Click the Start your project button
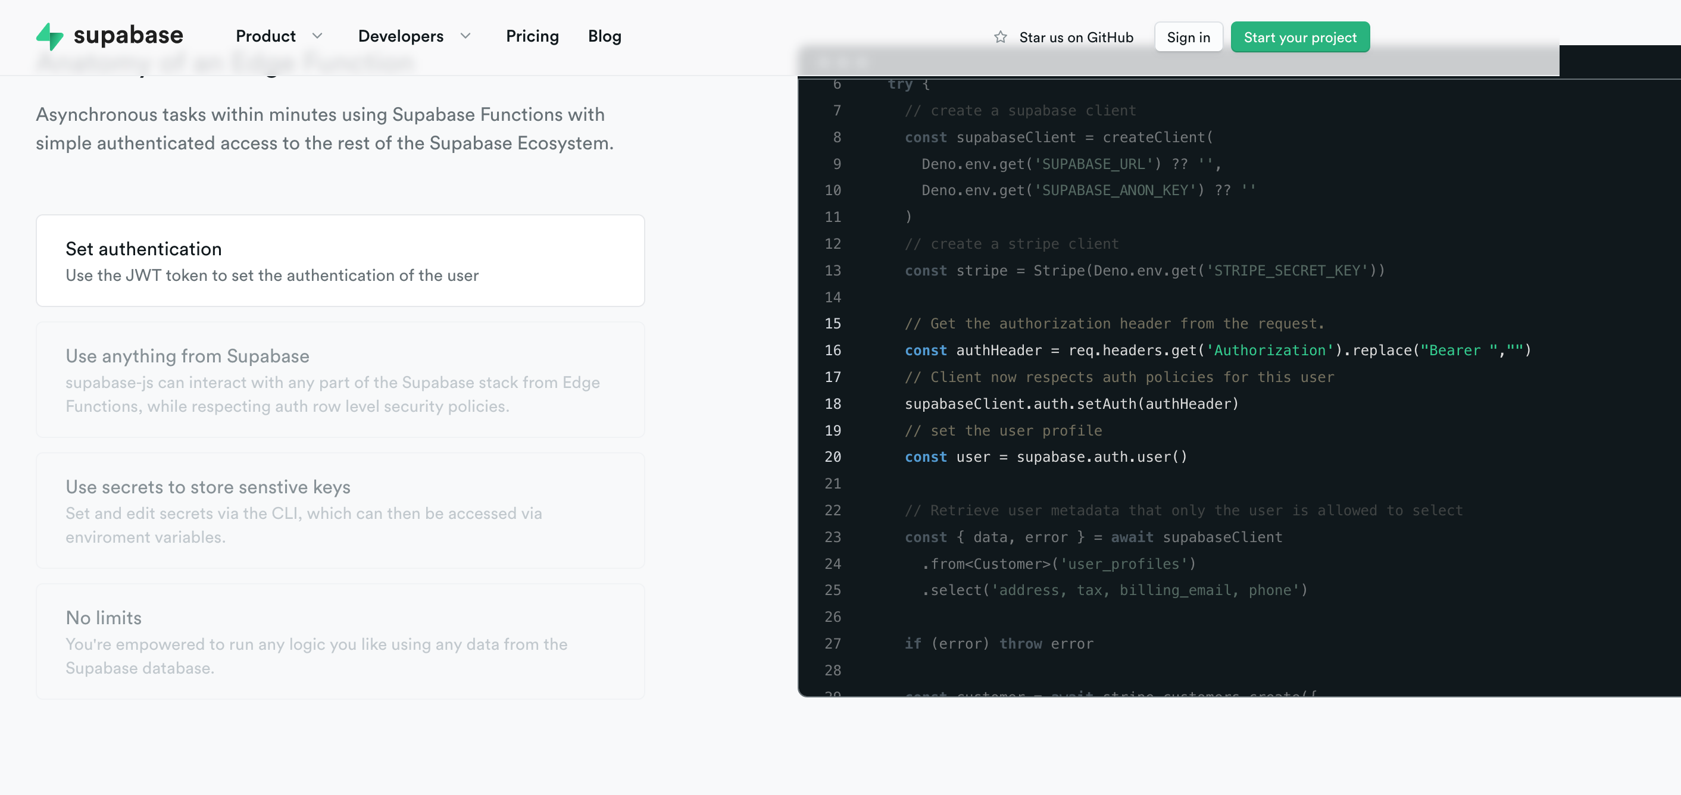The image size is (1681, 795). tap(1299, 37)
